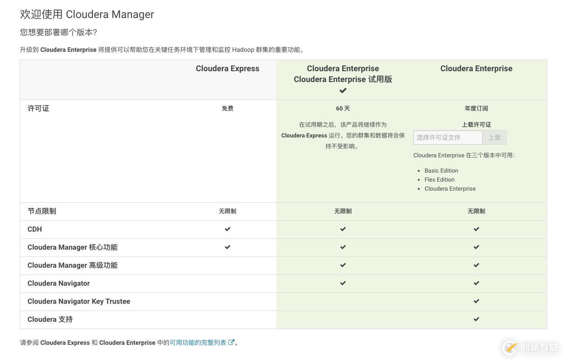Click the Cloudera Navigator row label
This screenshot has width=563, height=361.
(59, 283)
